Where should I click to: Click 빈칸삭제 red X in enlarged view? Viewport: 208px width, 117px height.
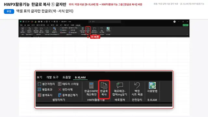[x=60, y=90]
